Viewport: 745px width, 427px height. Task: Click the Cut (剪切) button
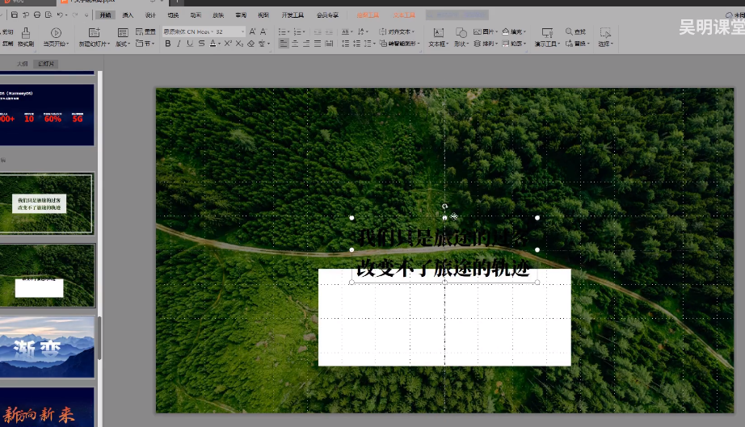[7, 31]
